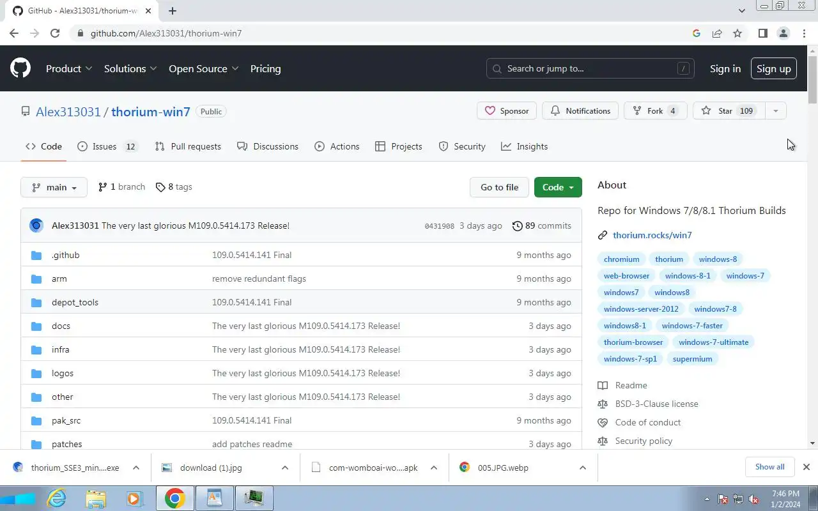Open the Chrome share page icon
The image size is (818, 511).
click(717, 33)
